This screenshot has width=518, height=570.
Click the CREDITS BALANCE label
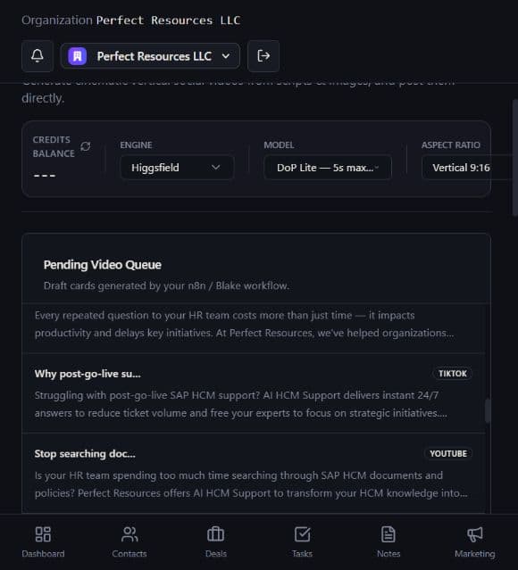[x=54, y=146]
